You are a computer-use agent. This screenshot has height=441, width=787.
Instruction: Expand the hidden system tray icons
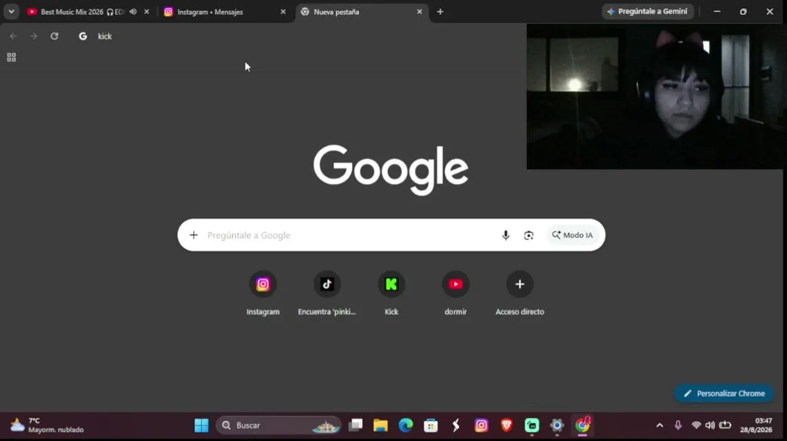[660, 425]
